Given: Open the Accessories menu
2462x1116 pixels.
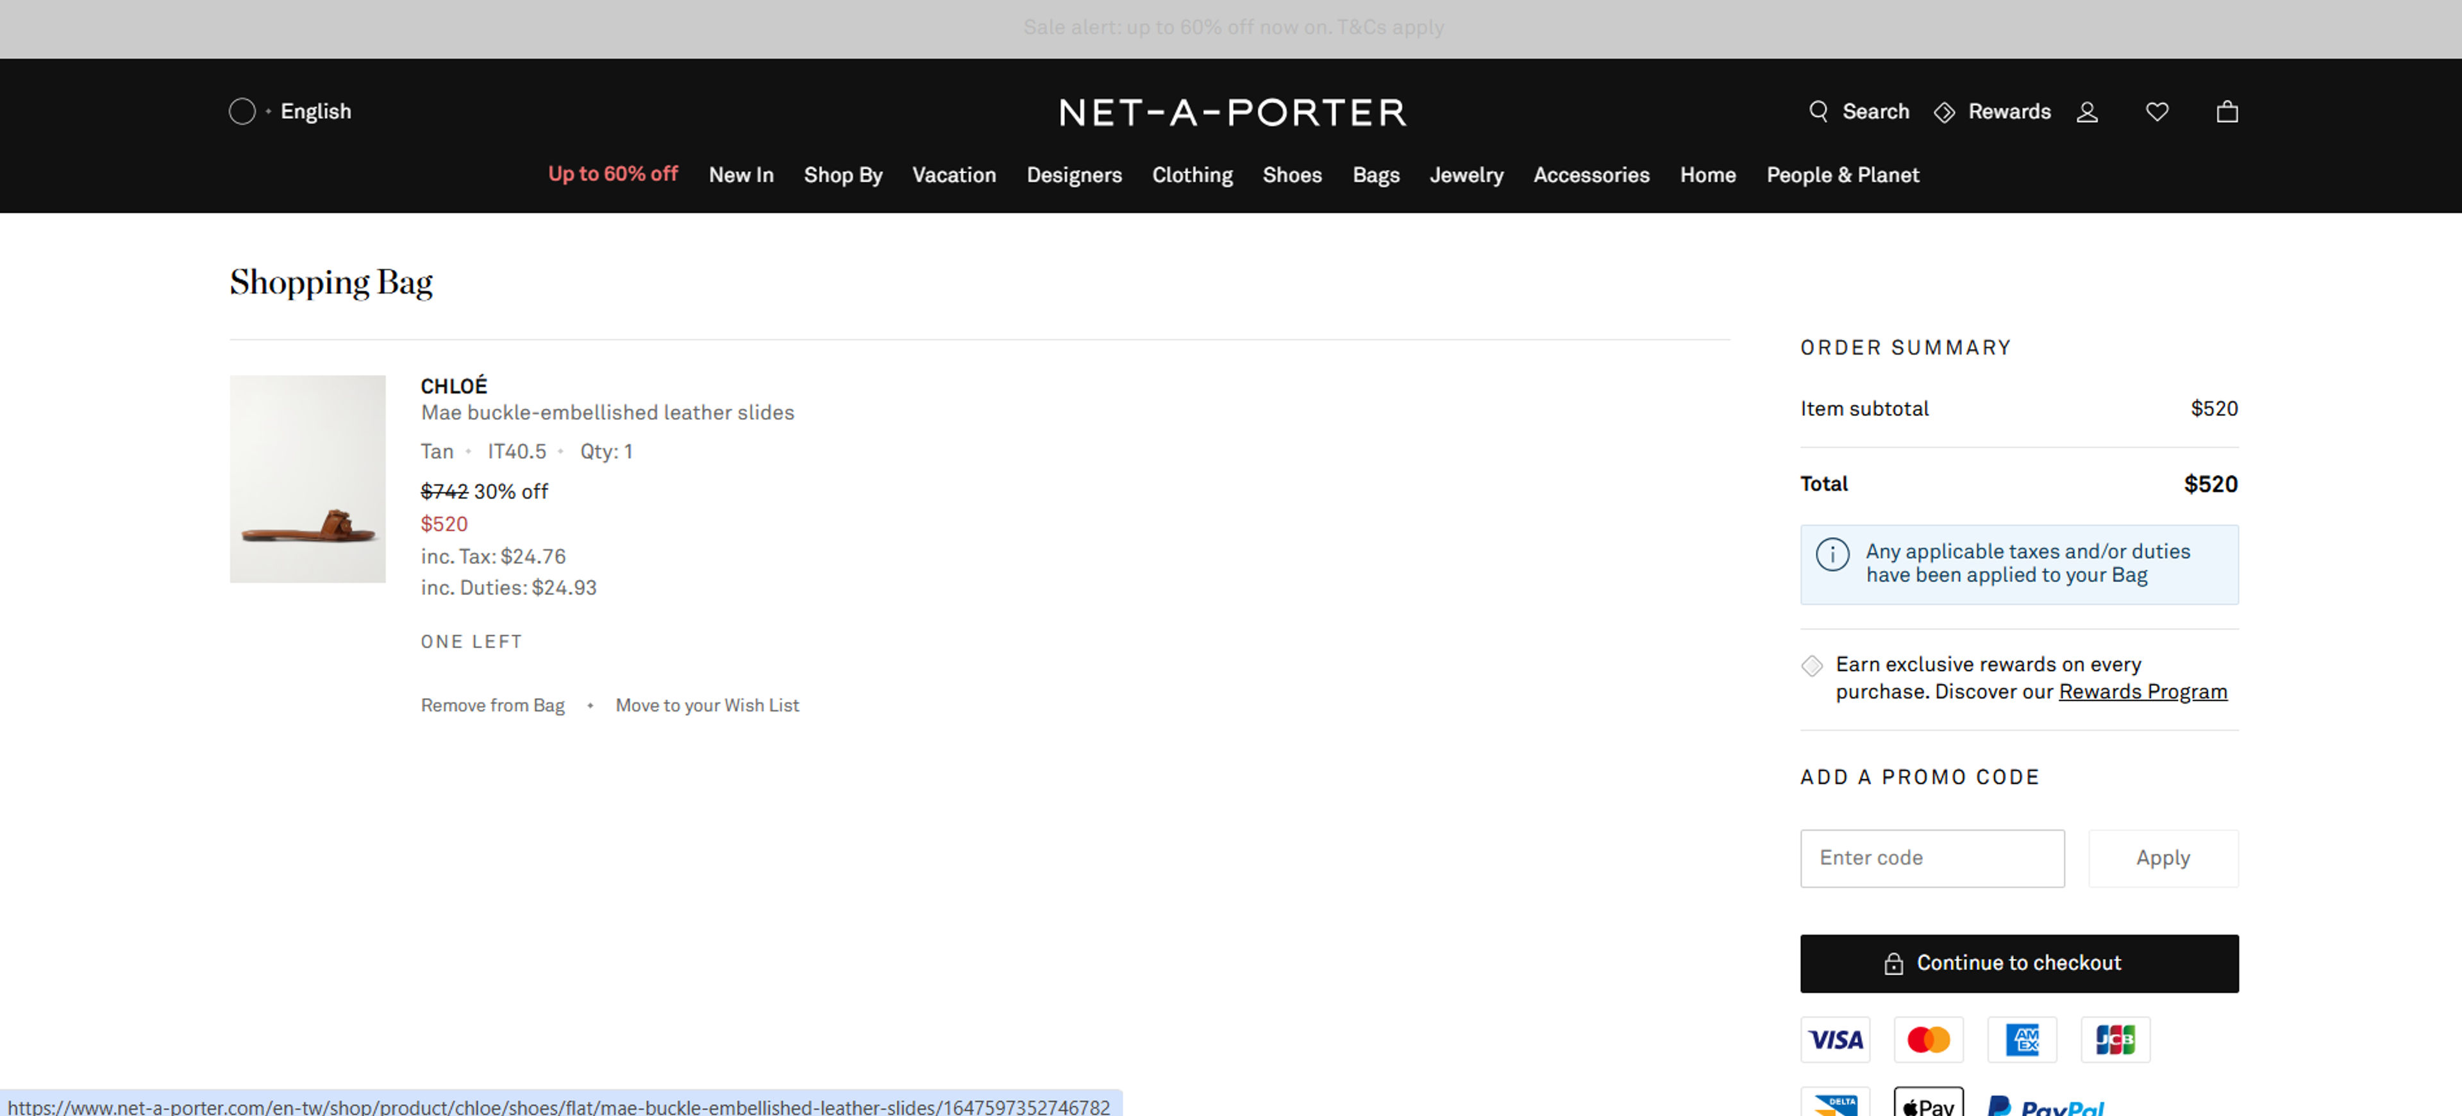Looking at the screenshot, I should point(1591,175).
